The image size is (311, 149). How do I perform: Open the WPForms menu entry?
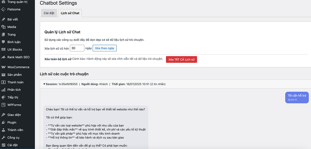[14, 105]
